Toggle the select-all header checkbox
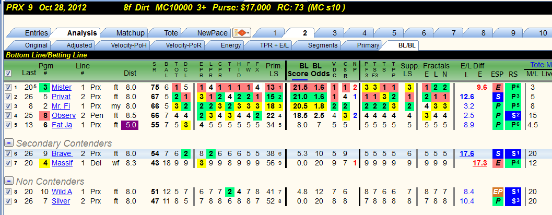 (8, 74)
